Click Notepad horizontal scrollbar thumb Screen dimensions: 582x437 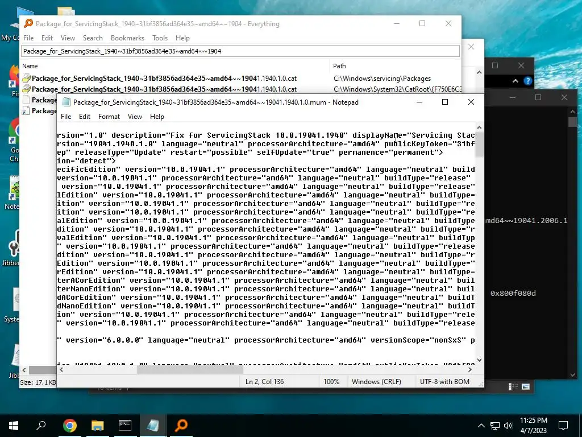tap(190, 370)
